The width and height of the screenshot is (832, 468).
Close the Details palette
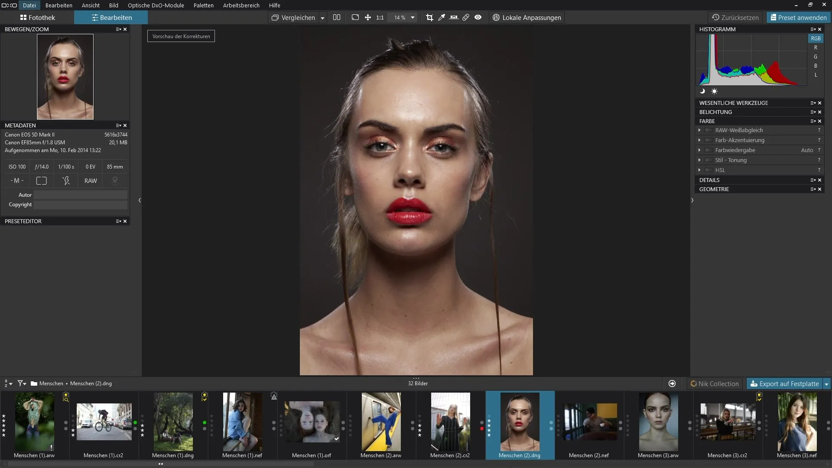pos(820,180)
